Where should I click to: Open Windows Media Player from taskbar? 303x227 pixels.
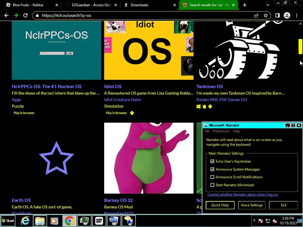coord(54,220)
